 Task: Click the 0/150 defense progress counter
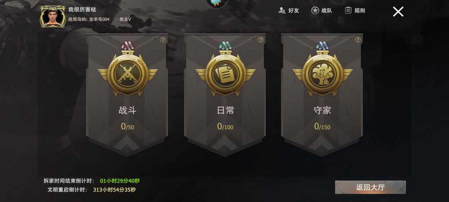(322, 126)
